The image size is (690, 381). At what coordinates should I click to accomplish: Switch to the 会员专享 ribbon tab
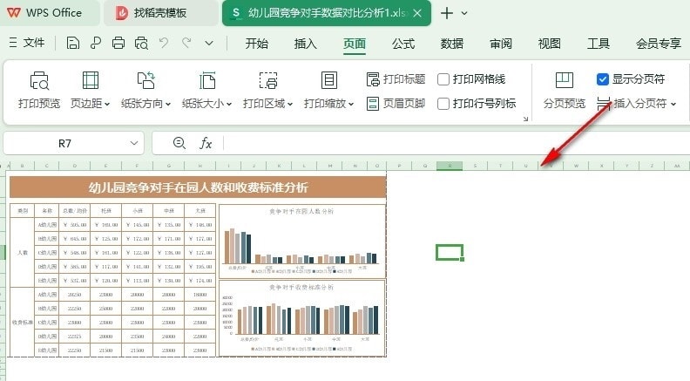[659, 44]
